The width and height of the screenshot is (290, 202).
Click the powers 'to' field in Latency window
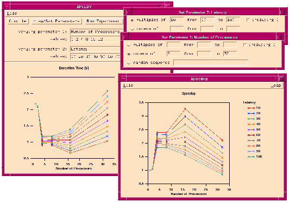tap(233, 29)
